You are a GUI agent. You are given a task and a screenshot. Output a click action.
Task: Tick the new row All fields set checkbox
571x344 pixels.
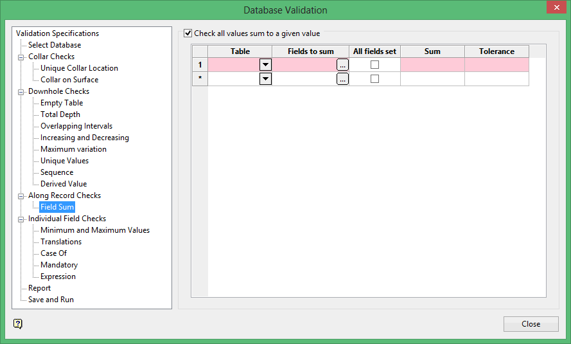point(374,78)
